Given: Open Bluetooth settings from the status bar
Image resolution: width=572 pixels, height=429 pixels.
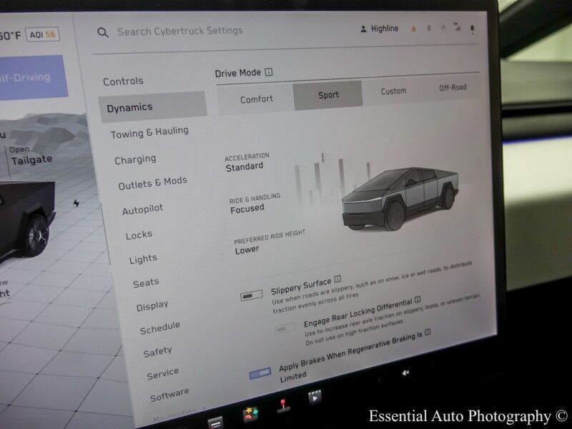Looking at the screenshot, I should click(428, 27).
